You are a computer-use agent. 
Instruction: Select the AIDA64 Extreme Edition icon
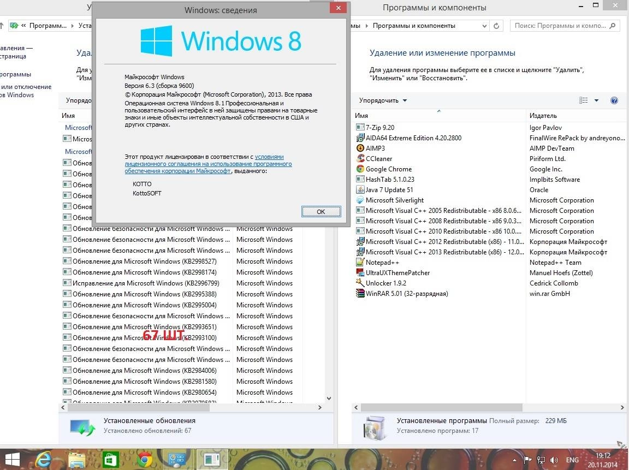click(360, 138)
